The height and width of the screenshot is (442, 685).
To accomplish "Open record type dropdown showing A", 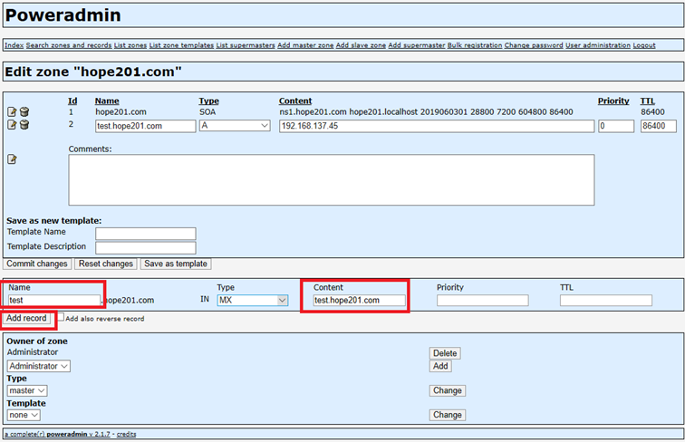I will tap(235, 126).
